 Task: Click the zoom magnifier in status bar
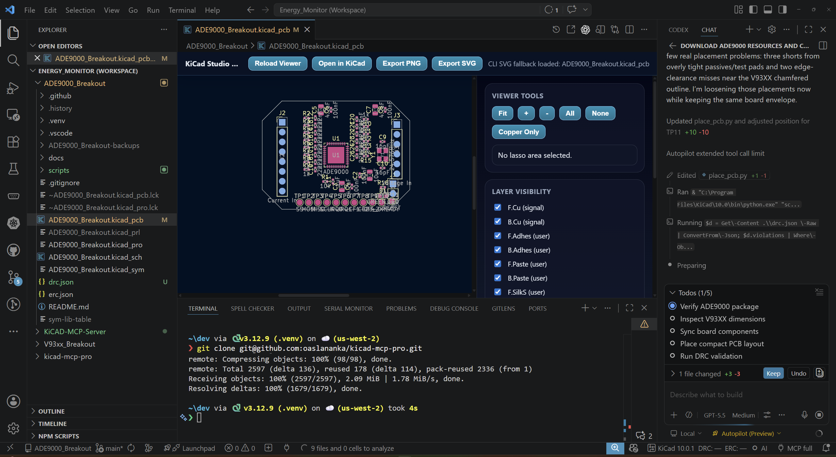(615, 448)
